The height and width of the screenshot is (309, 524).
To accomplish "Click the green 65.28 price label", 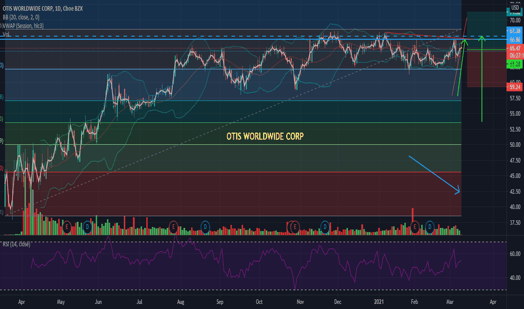I will (x=514, y=64).
